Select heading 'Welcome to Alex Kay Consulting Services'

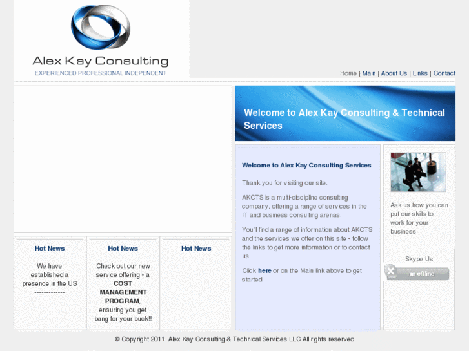[x=306, y=165]
